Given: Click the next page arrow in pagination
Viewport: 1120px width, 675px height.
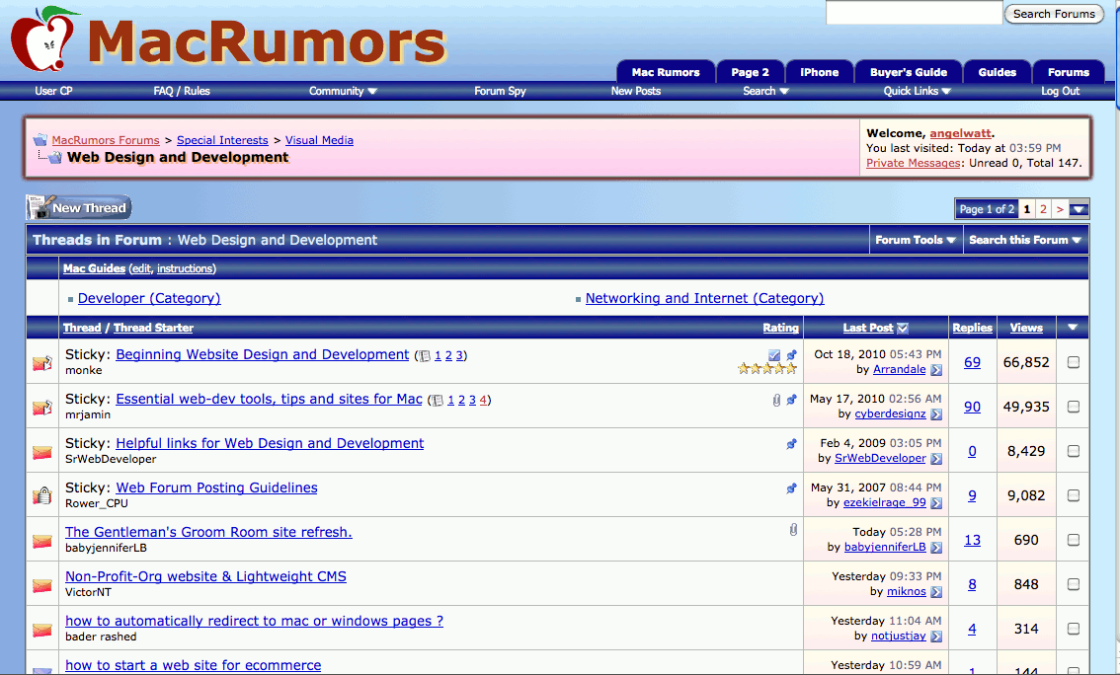Looking at the screenshot, I should coord(1060,209).
